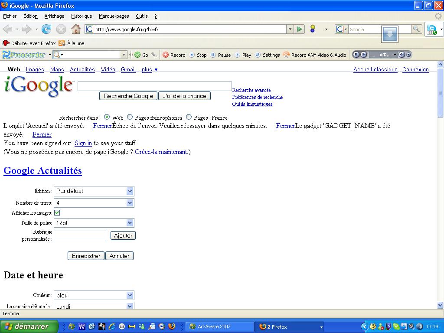Open Freecorder Settings
The width and height of the screenshot is (444, 333).
coord(267,55)
